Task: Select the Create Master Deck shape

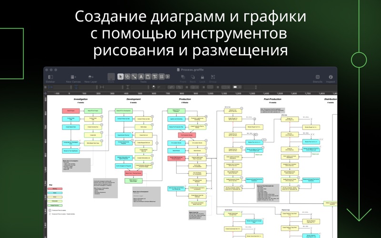Action: click(x=70, y=127)
